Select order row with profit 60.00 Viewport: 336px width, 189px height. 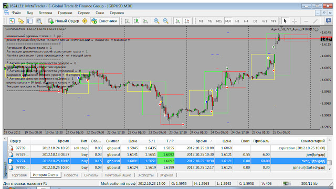pos(167,161)
